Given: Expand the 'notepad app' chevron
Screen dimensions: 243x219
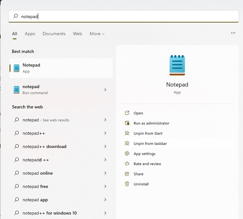Looking at the screenshot, I should (x=105, y=200).
